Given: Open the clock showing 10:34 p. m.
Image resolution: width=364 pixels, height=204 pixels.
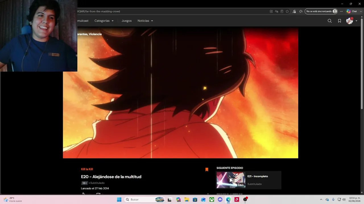Looking at the screenshot, I should (x=354, y=199).
